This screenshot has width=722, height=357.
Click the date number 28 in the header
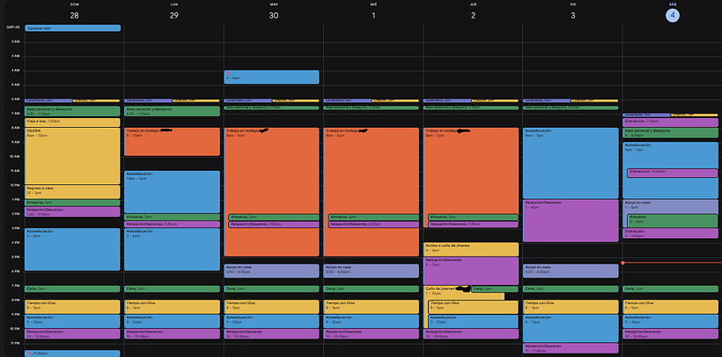click(74, 15)
